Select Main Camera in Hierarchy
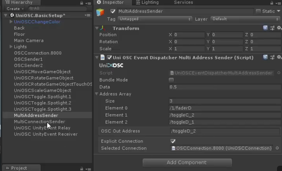Screen dimensions: 282x171 (29, 40)
